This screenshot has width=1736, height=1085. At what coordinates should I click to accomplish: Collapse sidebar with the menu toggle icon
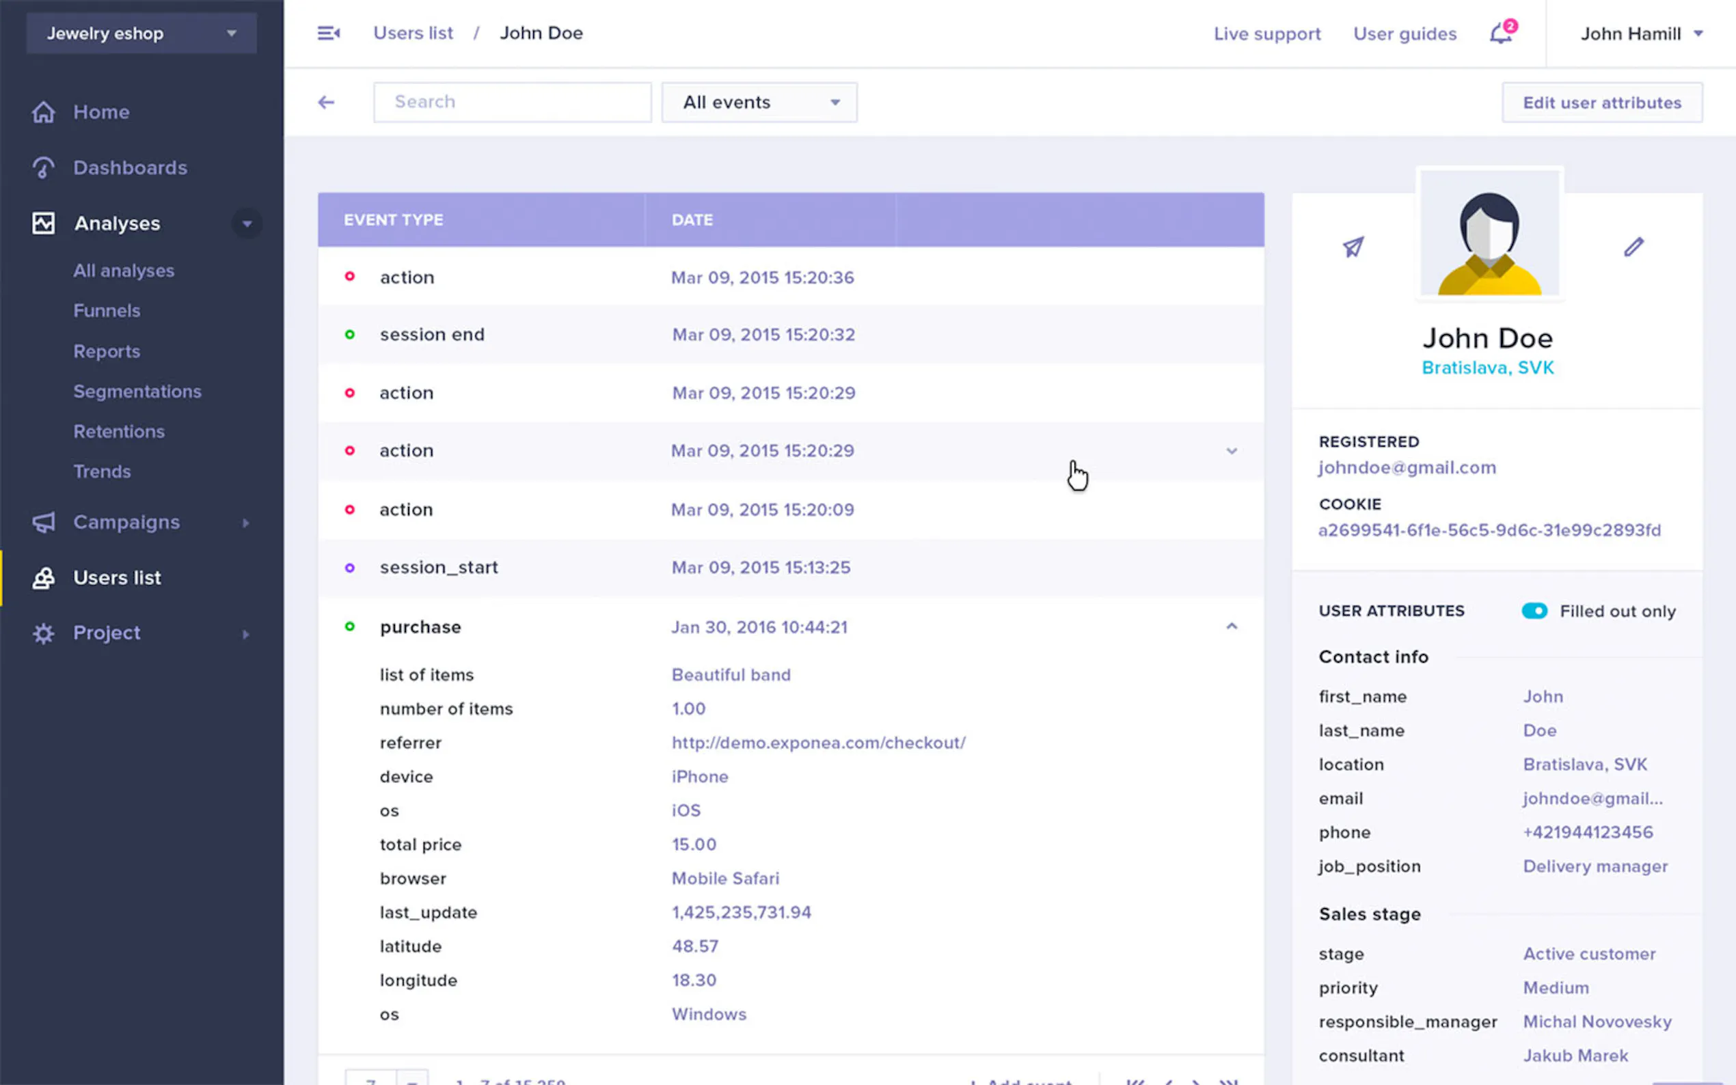pyautogui.click(x=329, y=33)
